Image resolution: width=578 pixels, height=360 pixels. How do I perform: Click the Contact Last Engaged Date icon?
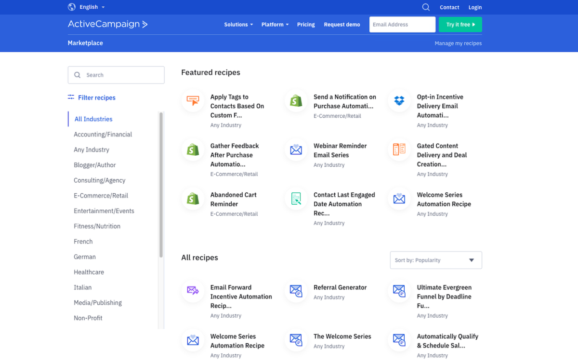pos(296,199)
